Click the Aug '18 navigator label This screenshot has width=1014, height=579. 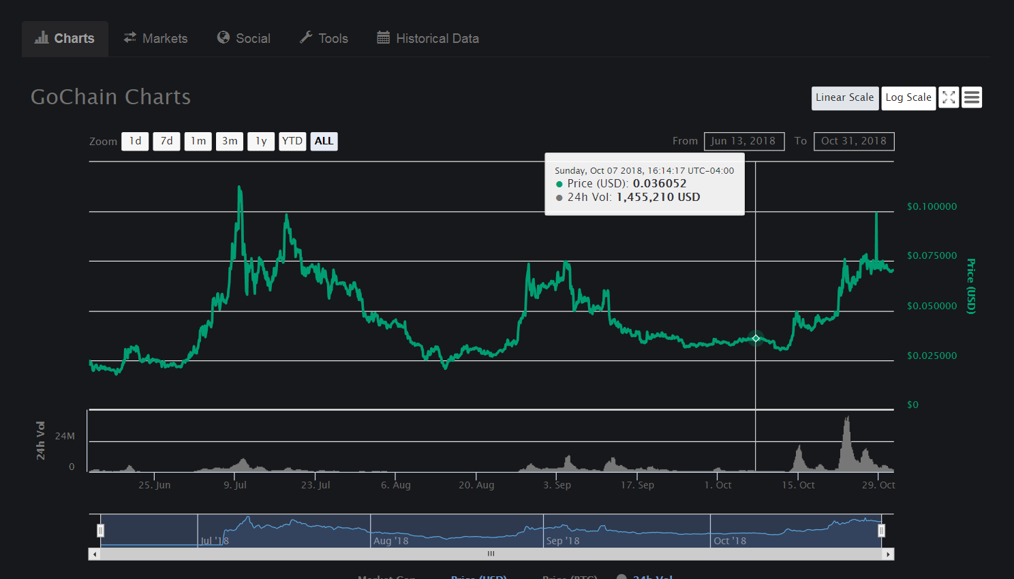[391, 541]
